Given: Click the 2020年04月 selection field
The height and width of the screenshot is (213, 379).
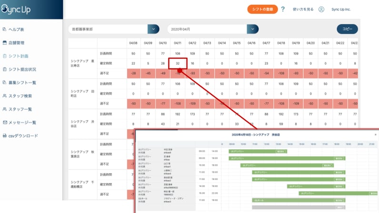Looking at the screenshot, I should (207, 29).
